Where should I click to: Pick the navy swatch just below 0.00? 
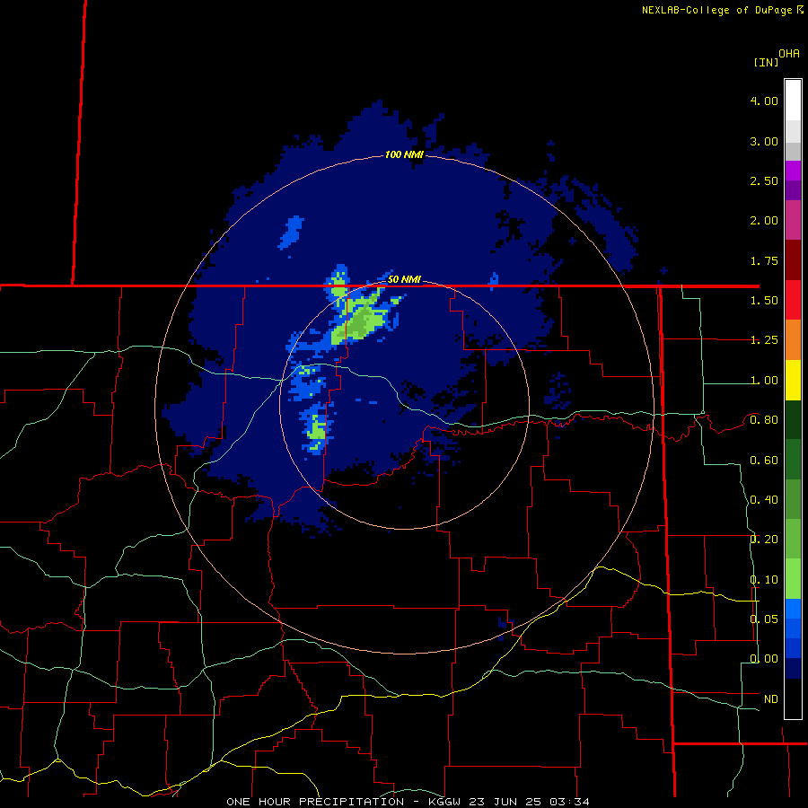pyautogui.click(x=793, y=669)
